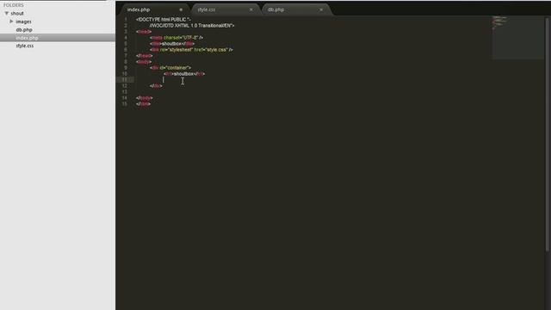Image resolution: width=551 pixels, height=310 pixels.
Task: Select the shout folder label
Action: click(17, 14)
